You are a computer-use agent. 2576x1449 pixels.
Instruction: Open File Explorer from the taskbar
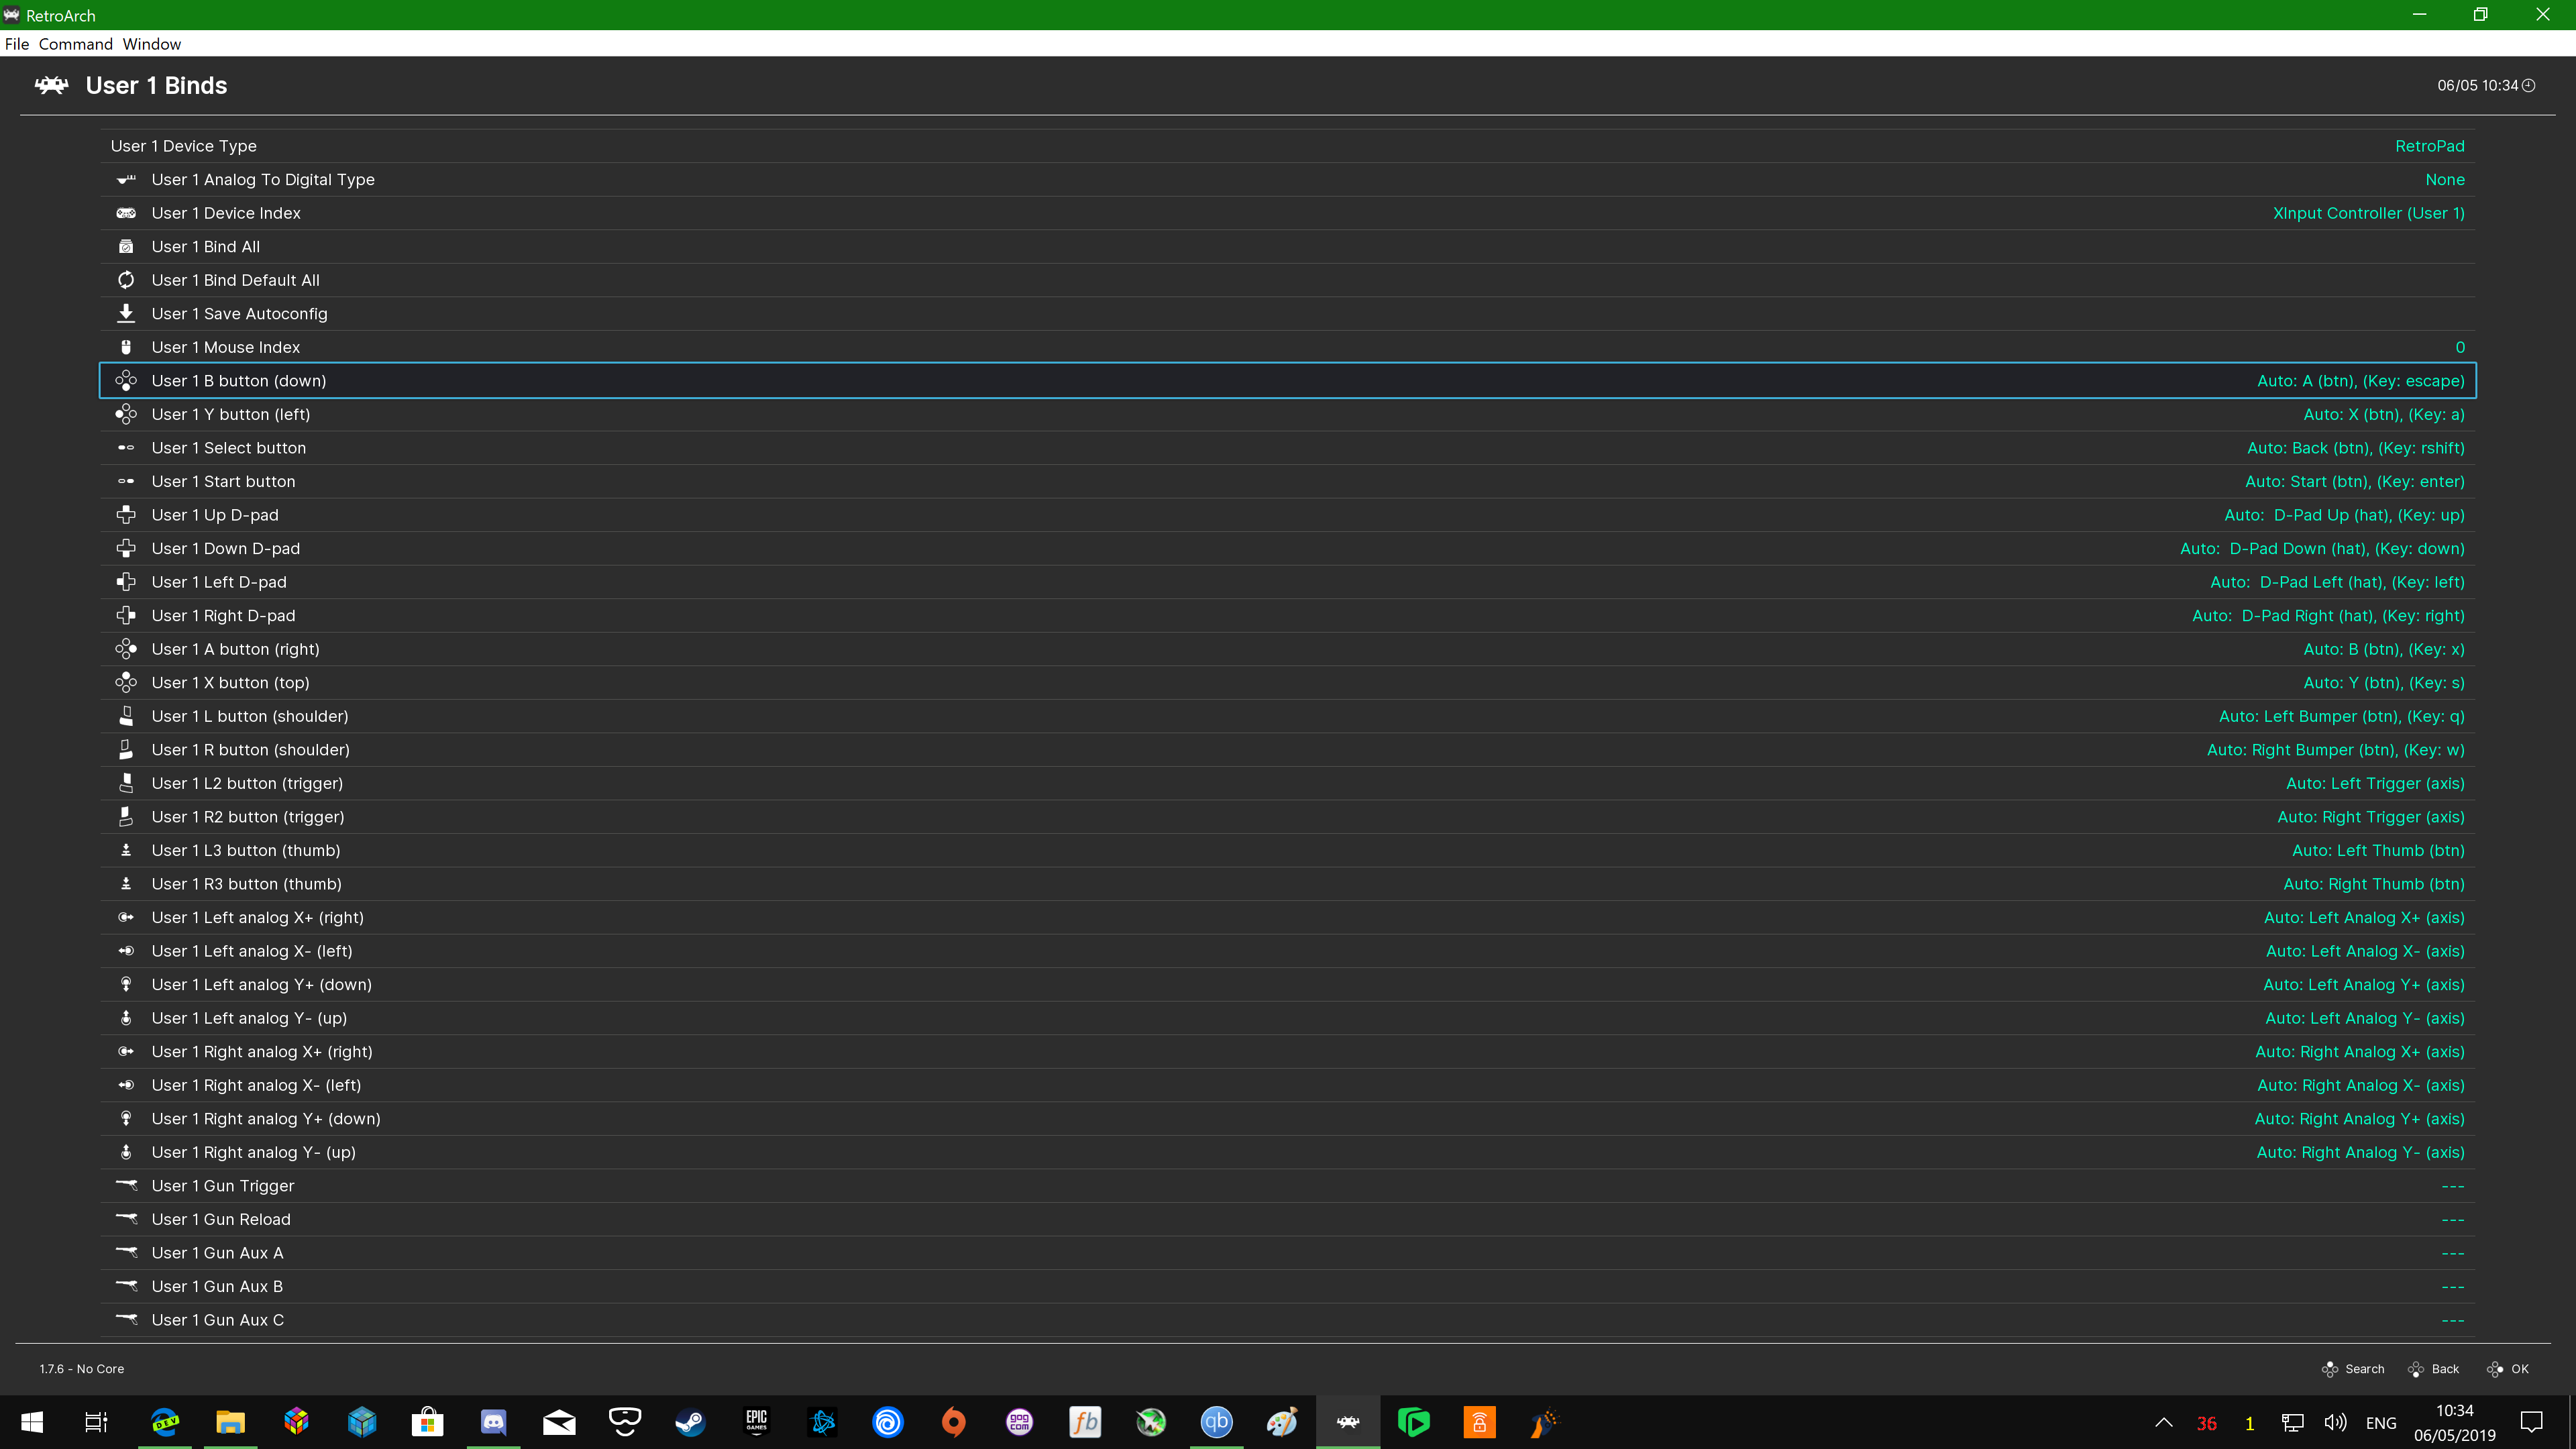tap(230, 1422)
